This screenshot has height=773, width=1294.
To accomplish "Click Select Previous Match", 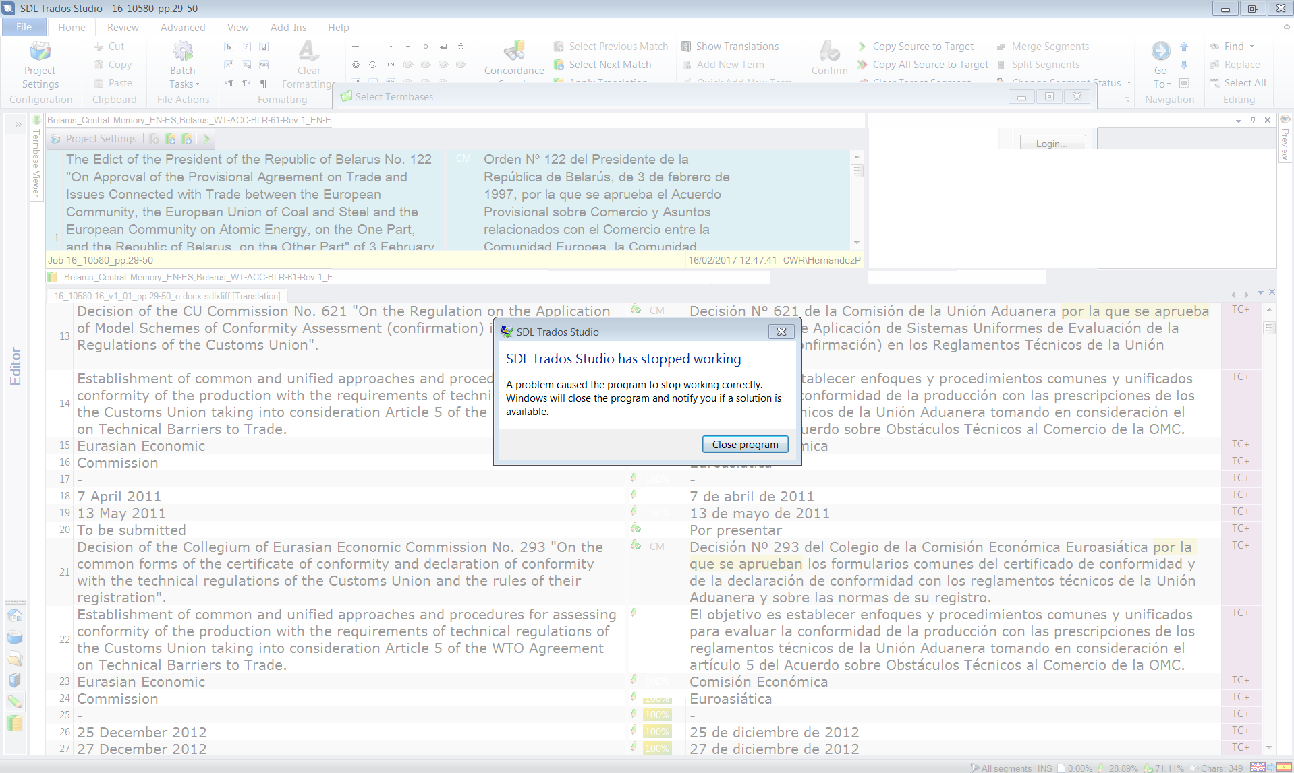I will coord(611,47).
